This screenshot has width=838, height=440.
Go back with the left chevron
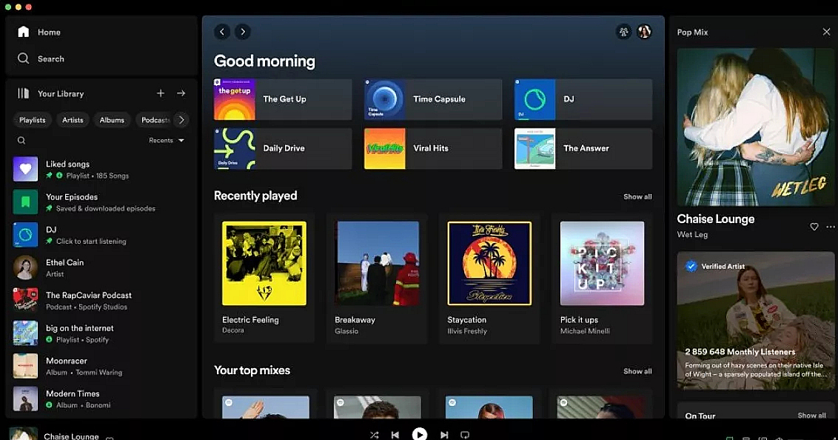[x=222, y=32]
